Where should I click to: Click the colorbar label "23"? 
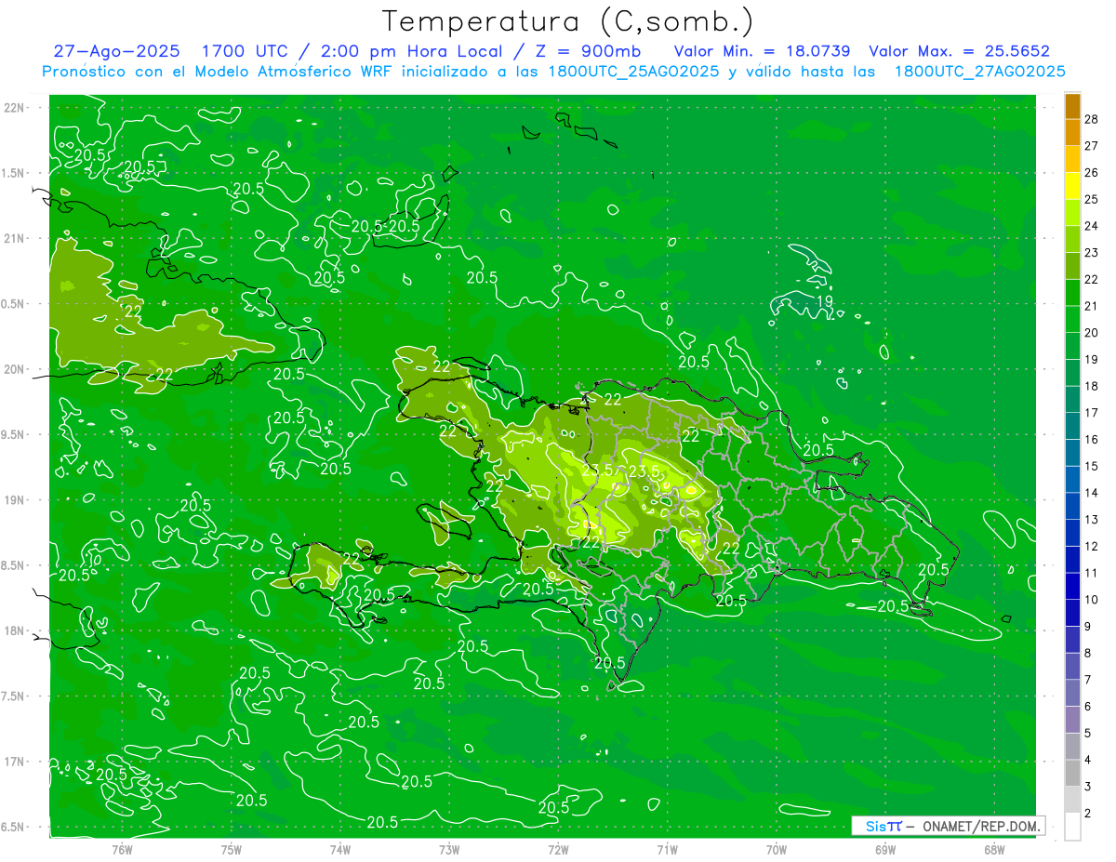coord(1092,252)
